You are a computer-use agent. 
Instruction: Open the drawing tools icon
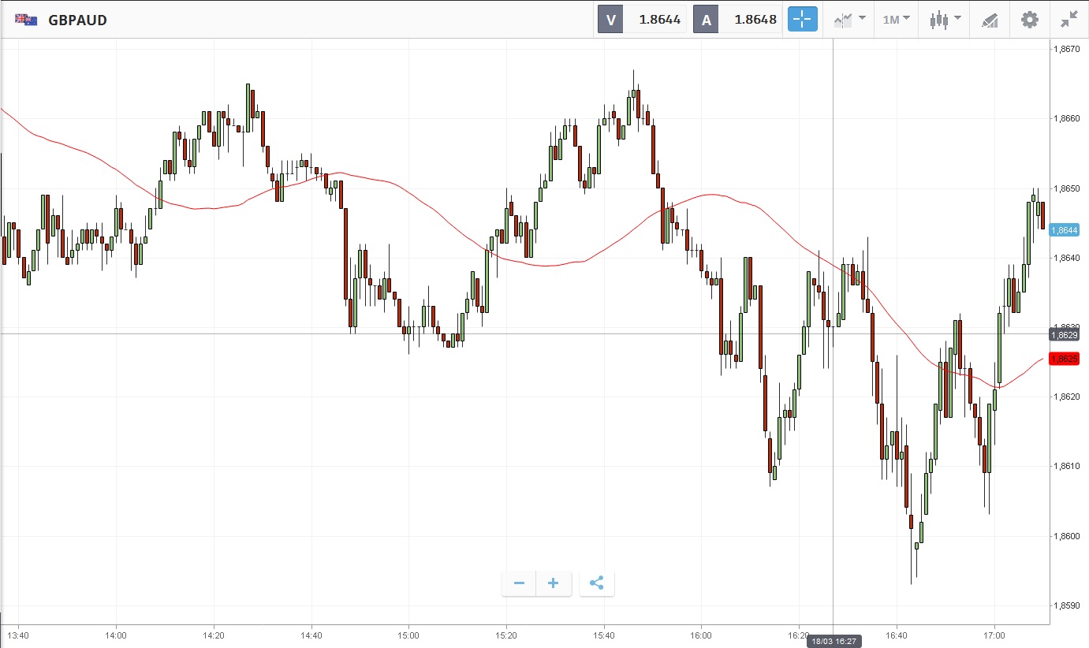point(990,20)
